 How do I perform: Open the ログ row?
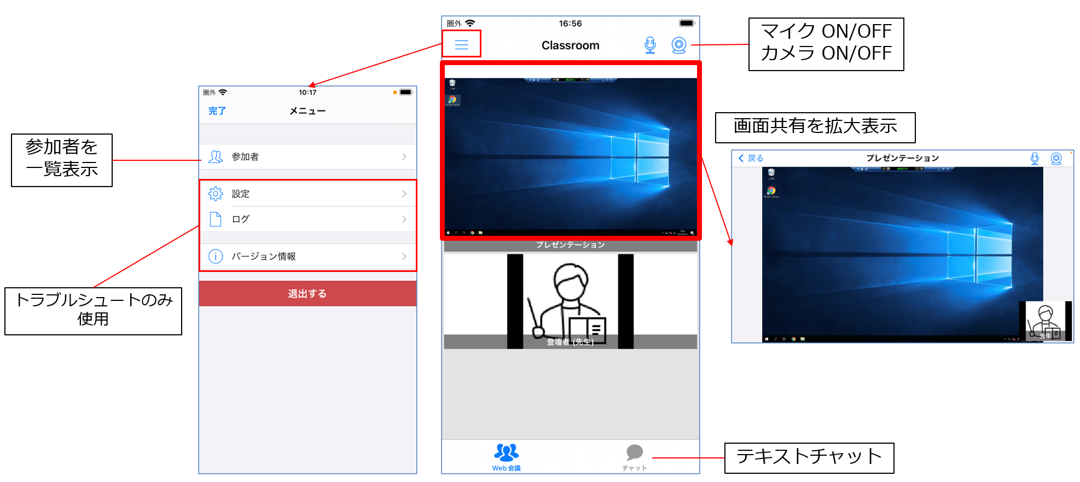[307, 219]
